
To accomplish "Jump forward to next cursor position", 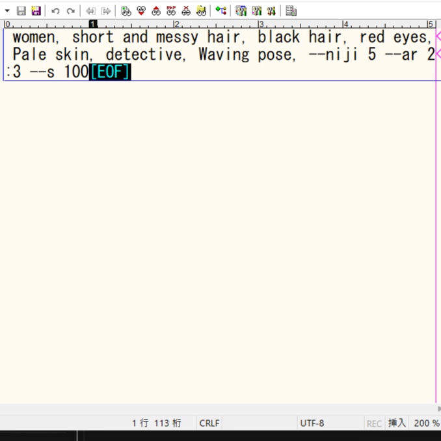I will 106,11.
